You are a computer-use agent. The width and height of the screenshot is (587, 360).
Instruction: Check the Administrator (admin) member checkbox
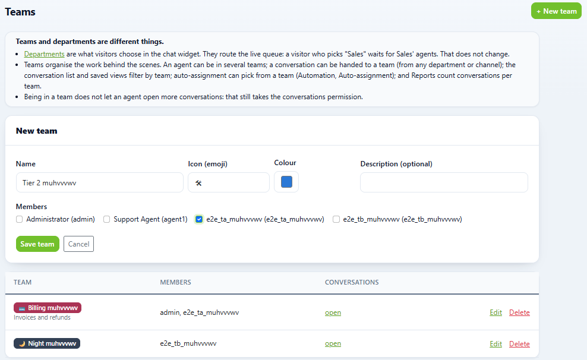[x=20, y=219]
